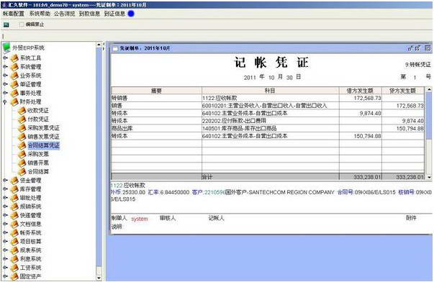This screenshot has height=282, width=434.
Task: Click the 审核人 field label
Action: pyautogui.click(x=168, y=219)
